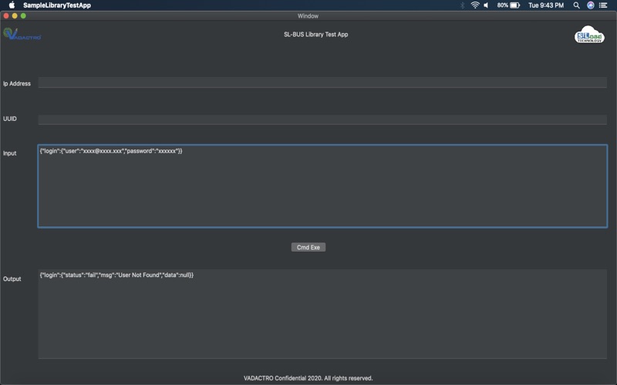Click inside the Output text area

(322, 314)
